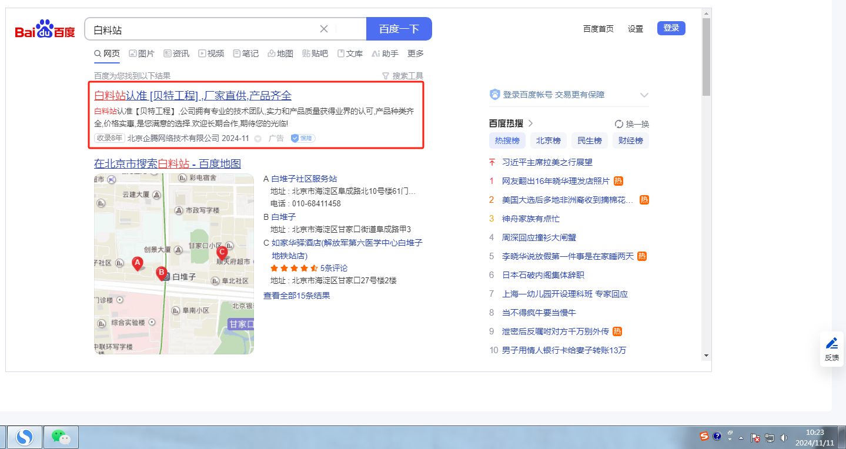Viewport: 846px width, 449px height.
Task: Click the Baidu logo
Action: click(45, 29)
